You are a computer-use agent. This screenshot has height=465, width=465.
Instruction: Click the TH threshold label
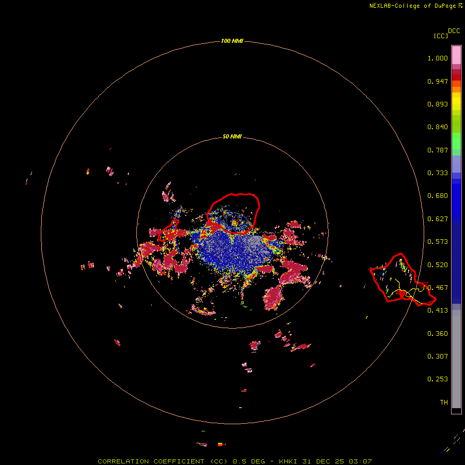point(444,402)
